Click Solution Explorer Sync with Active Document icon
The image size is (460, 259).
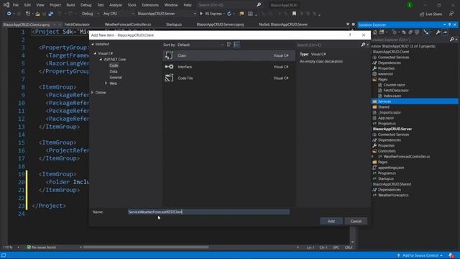404,32
